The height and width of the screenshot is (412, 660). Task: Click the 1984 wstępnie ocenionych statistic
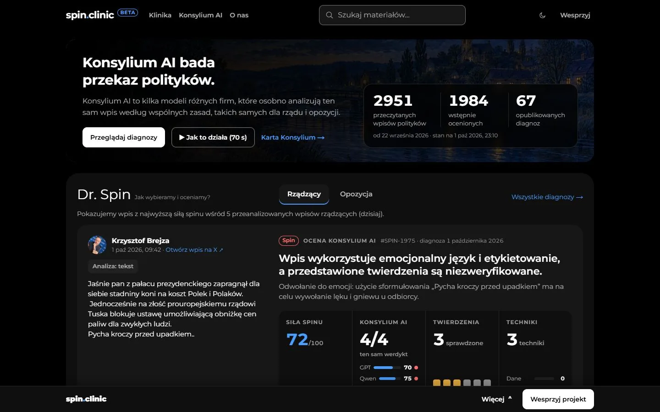pos(468,110)
